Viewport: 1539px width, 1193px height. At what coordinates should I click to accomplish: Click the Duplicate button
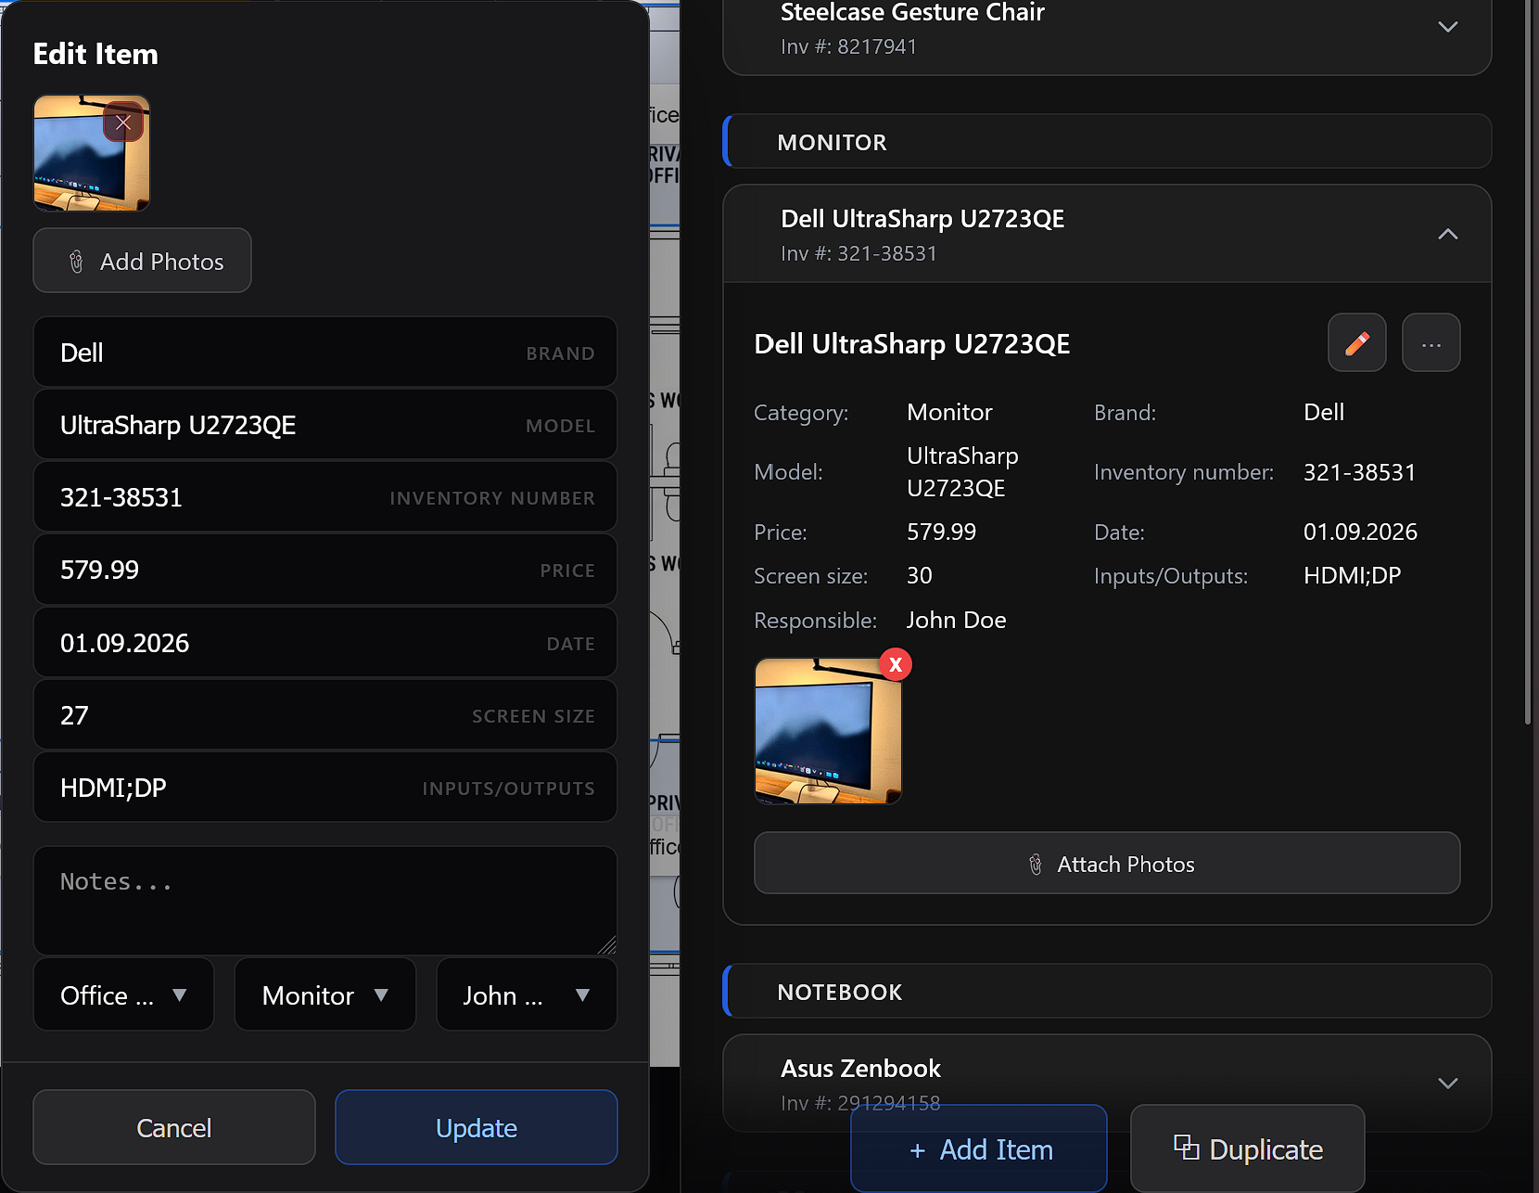[x=1248, y=1148]
